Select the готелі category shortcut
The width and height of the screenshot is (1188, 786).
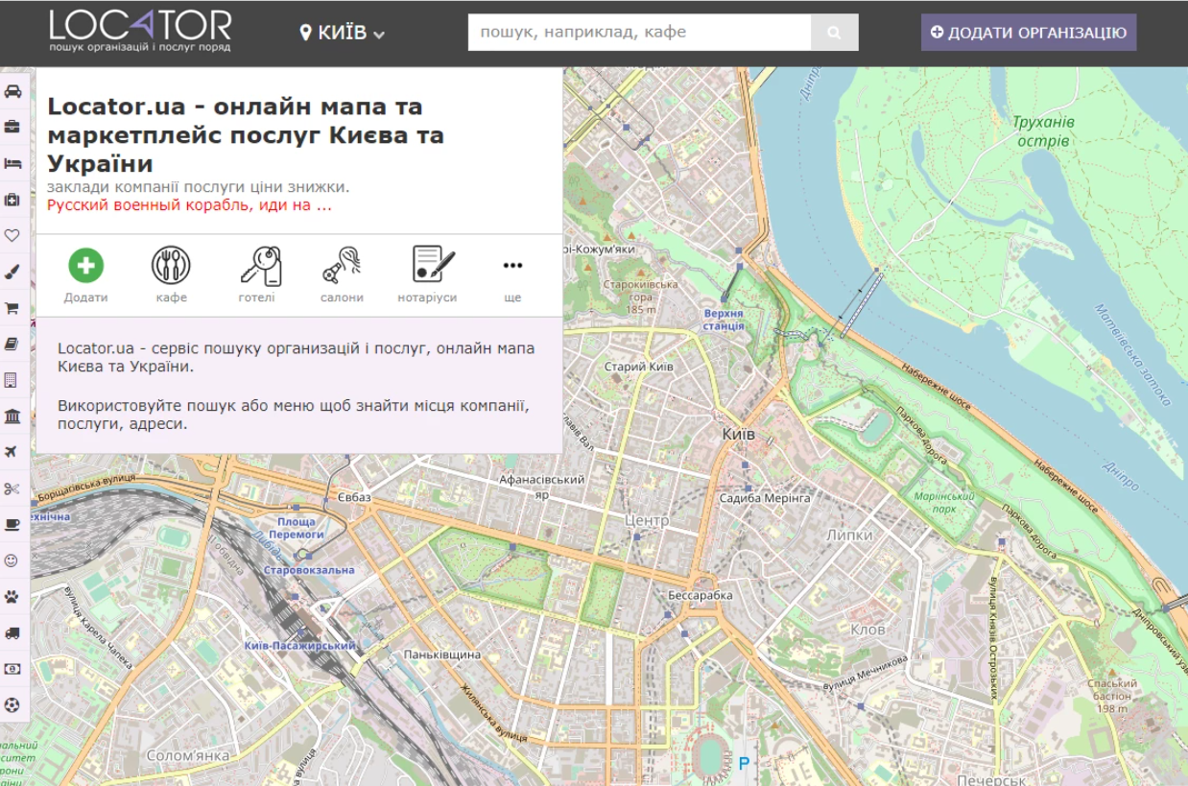[x=257, y=274]
